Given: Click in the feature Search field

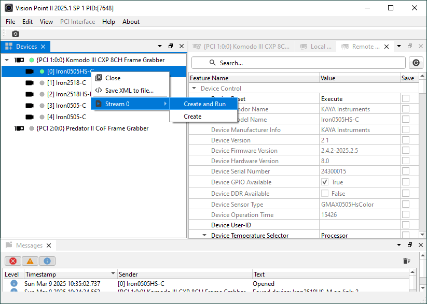Looking at the screenshot, I should click(298, 63).
